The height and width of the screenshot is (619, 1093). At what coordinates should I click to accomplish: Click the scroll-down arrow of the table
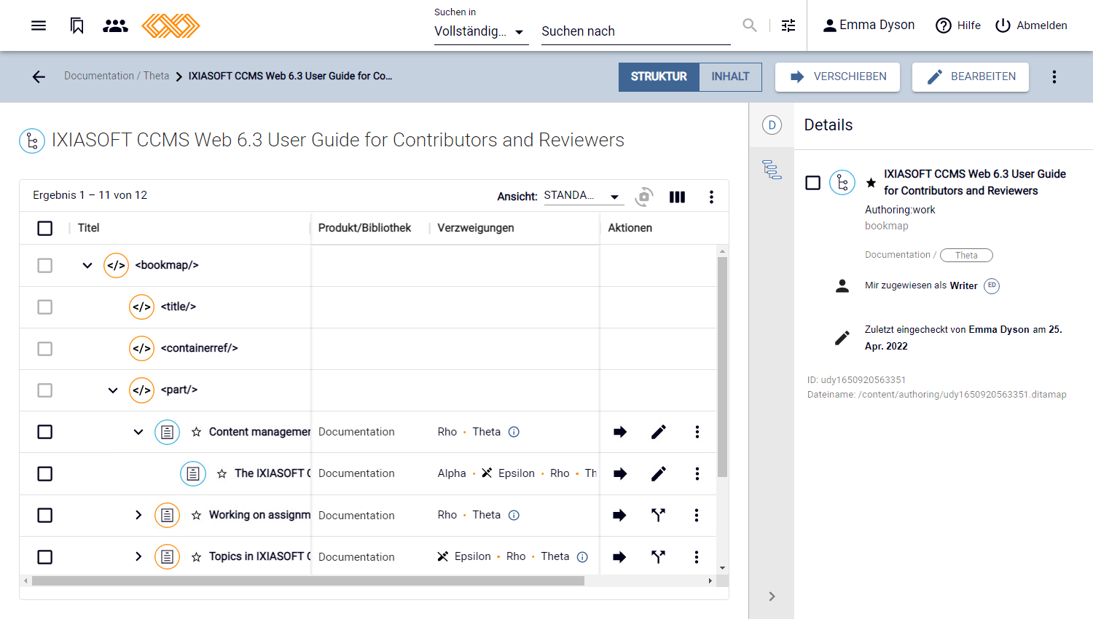[722, 568]
